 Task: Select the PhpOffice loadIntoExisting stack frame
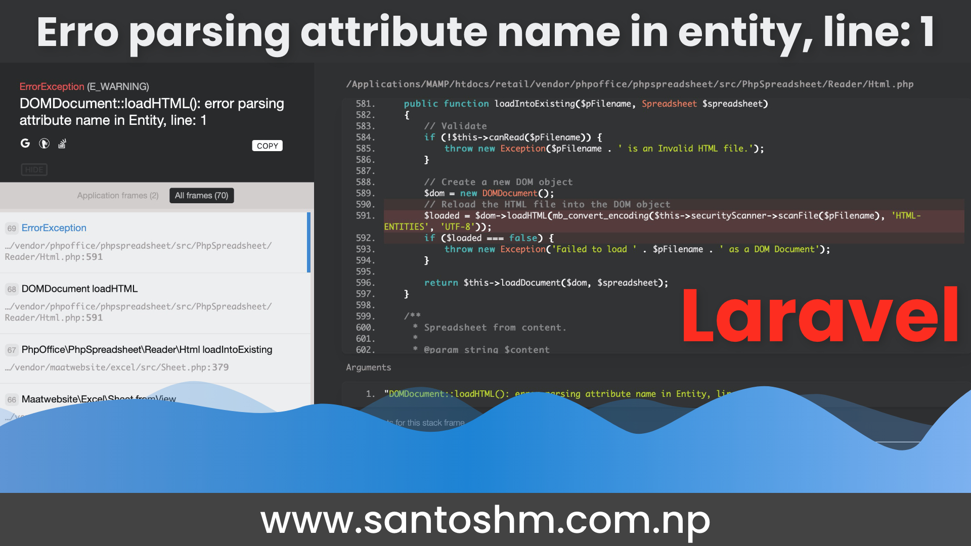pyautogui.click(x=147, y=349)
